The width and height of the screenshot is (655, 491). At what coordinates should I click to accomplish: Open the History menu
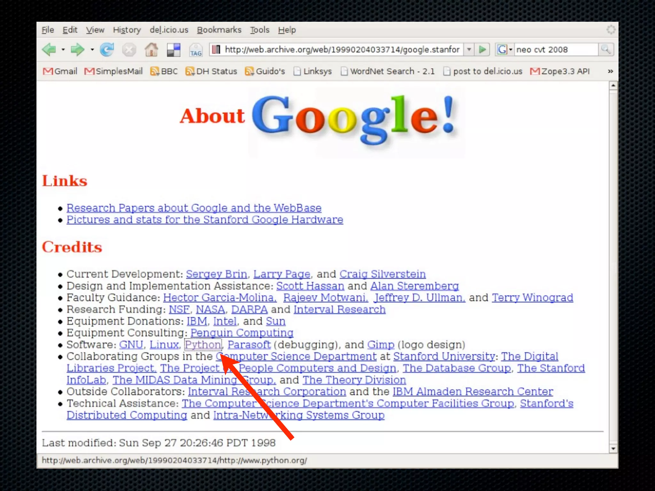127,30
